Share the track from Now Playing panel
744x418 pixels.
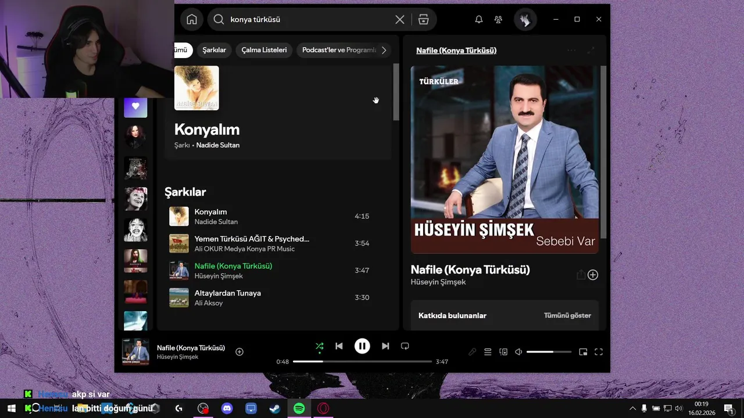click(x=581, y=275)
